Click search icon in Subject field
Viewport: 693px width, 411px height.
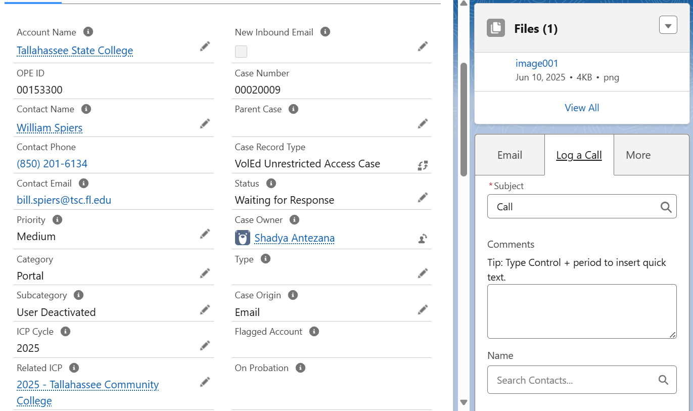click(x=666, y=207)
